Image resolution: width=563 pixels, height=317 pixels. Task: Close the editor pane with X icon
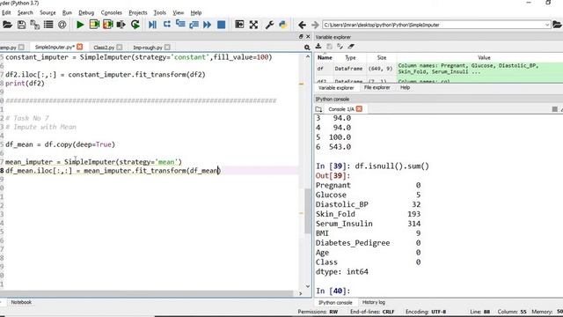pyautogui.click(x=308, y=37)
